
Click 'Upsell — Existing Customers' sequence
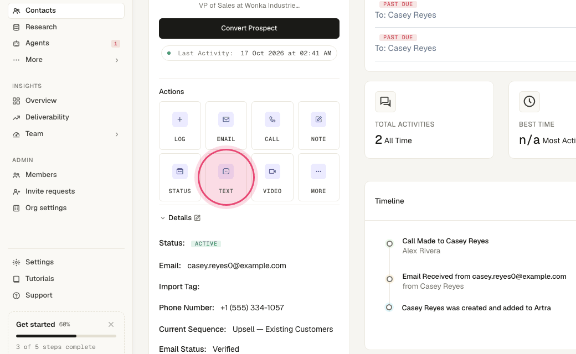pos(283,330)
